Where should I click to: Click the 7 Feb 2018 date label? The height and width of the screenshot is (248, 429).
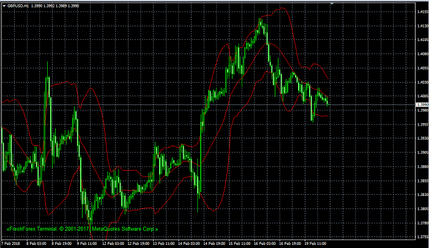pos(11,244)
